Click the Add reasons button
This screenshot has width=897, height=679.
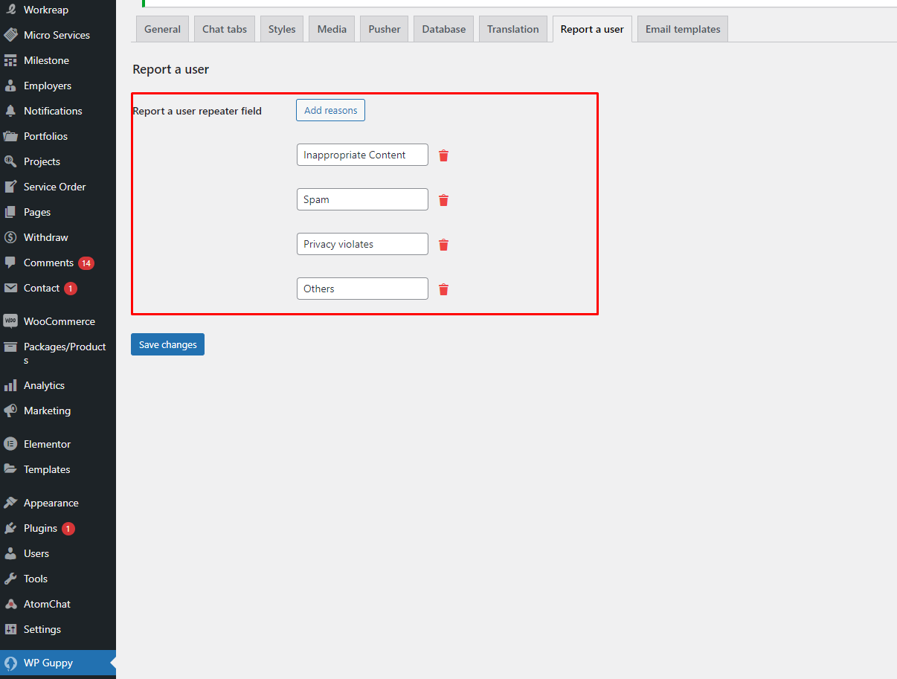point(330,110)
